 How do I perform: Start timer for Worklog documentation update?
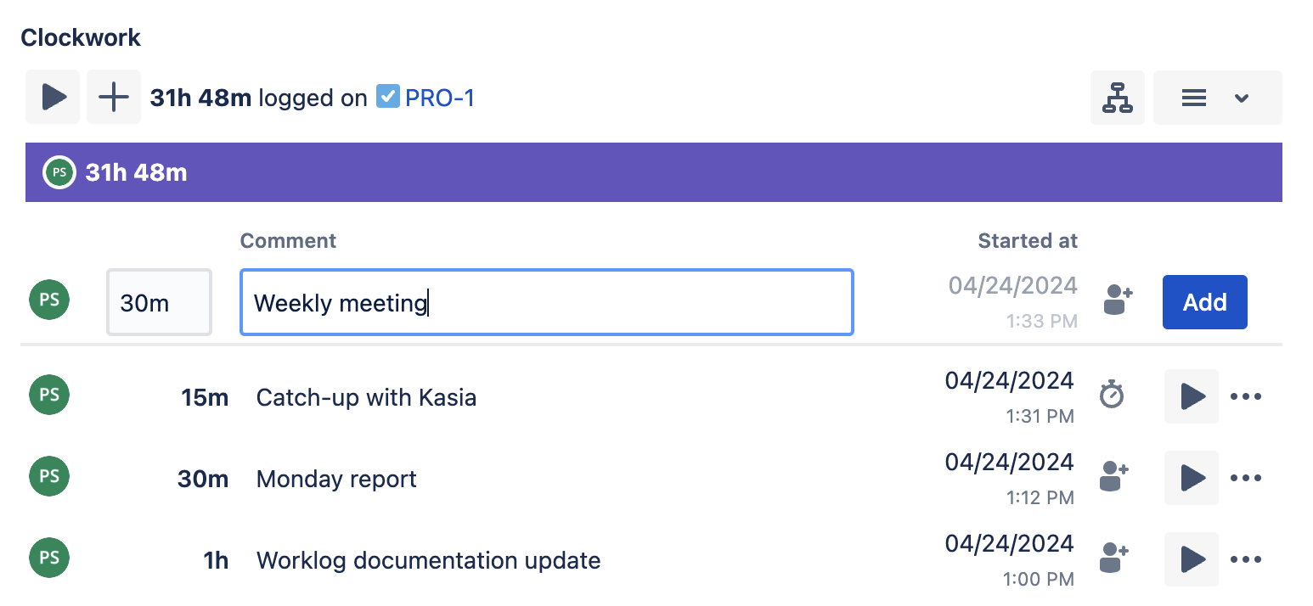[x=1192, y=559]
